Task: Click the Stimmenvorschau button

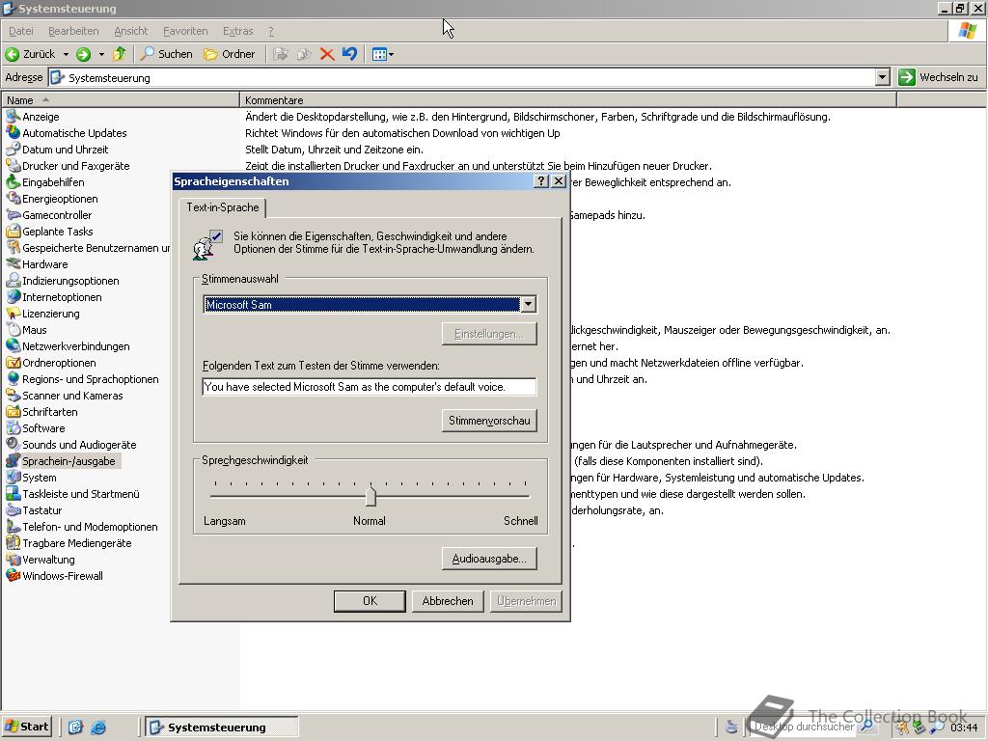Action: pyautogui.click(x=489, y=421)
